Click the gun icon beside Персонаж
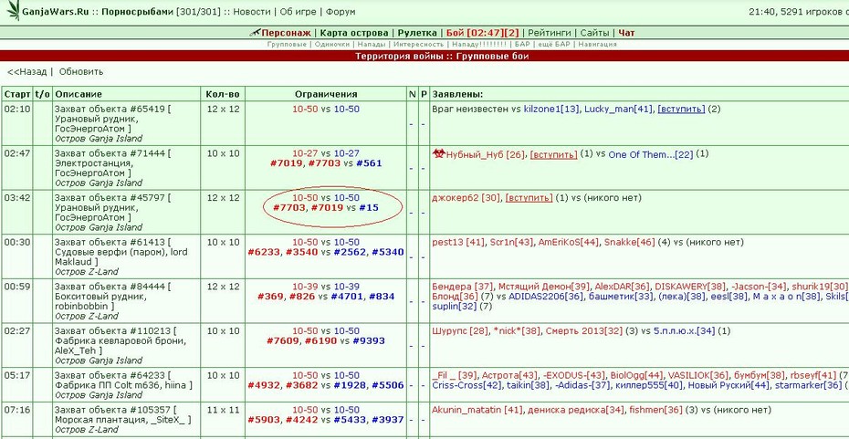This screenshot has width=849, height=439. tap(255, 33)
